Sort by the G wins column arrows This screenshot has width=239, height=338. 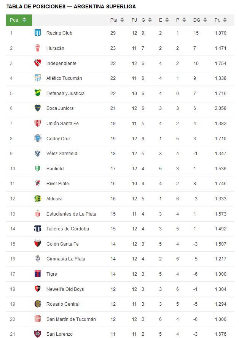(x=150, y=20)
